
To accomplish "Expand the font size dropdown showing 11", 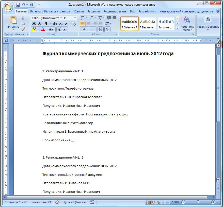I will click(x=75, y=18).
